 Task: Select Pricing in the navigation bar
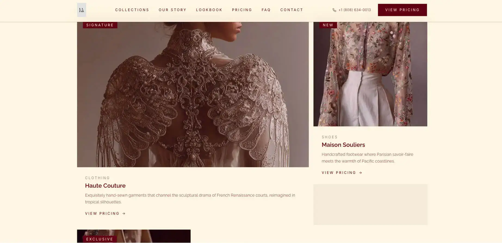coord(242,10)
